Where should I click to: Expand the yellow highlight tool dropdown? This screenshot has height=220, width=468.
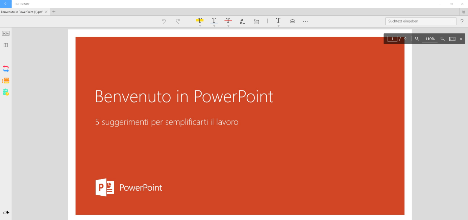pyautogui.click(x=200, y=26)
